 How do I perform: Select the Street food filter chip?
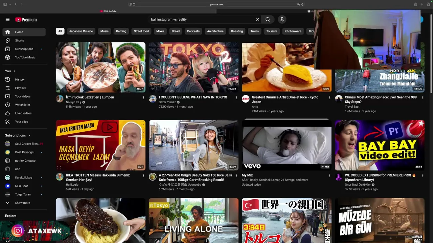[141, 31]
